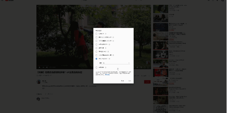Click help icon beside fifth report reason
Screen dimensions: 227x113
(106, 48)
